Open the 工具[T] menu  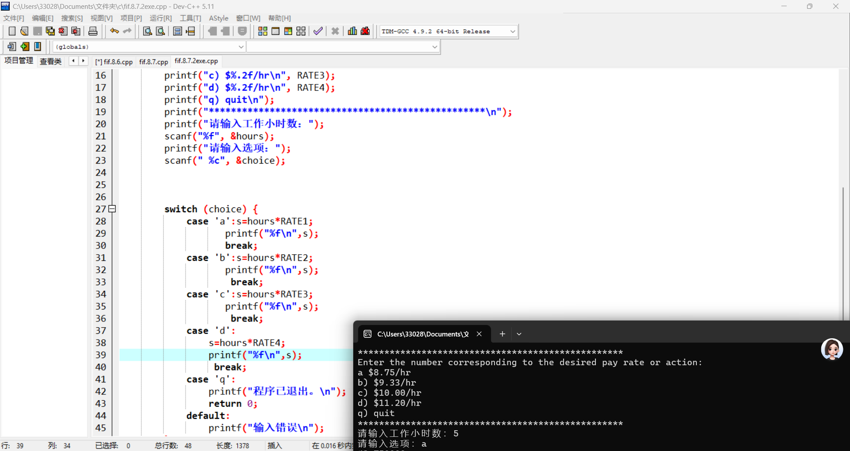coord(190,18)
